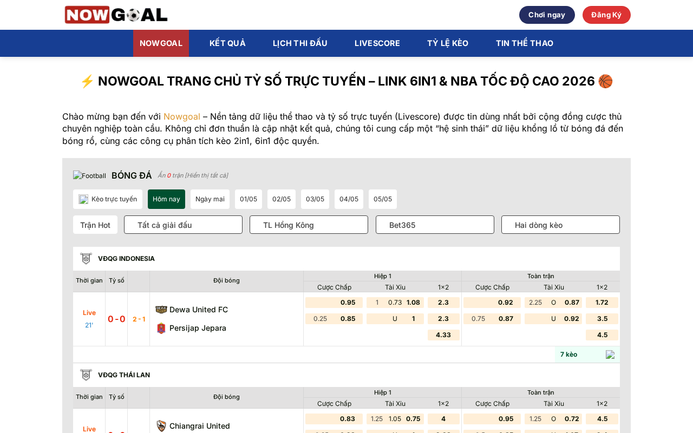Select the 02/05 date tab

pos(282,199)
